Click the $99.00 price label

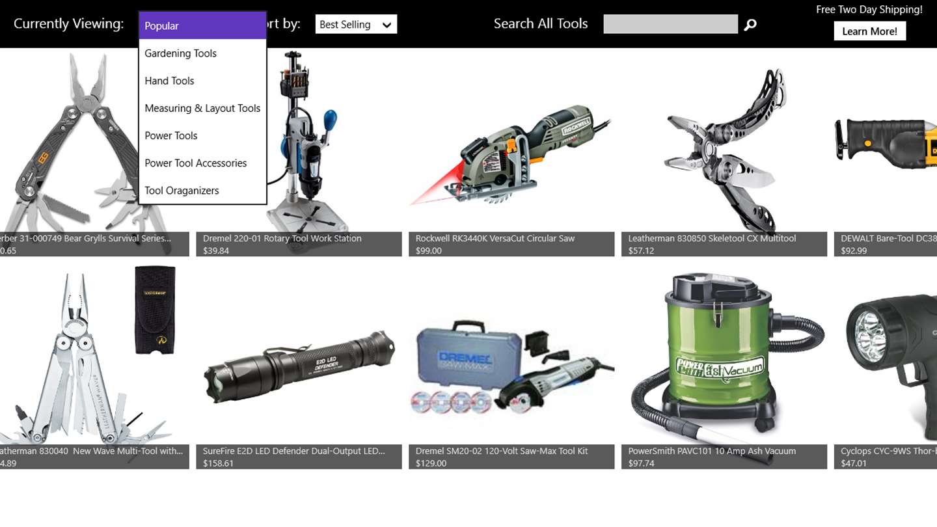[x=429, y=250]
